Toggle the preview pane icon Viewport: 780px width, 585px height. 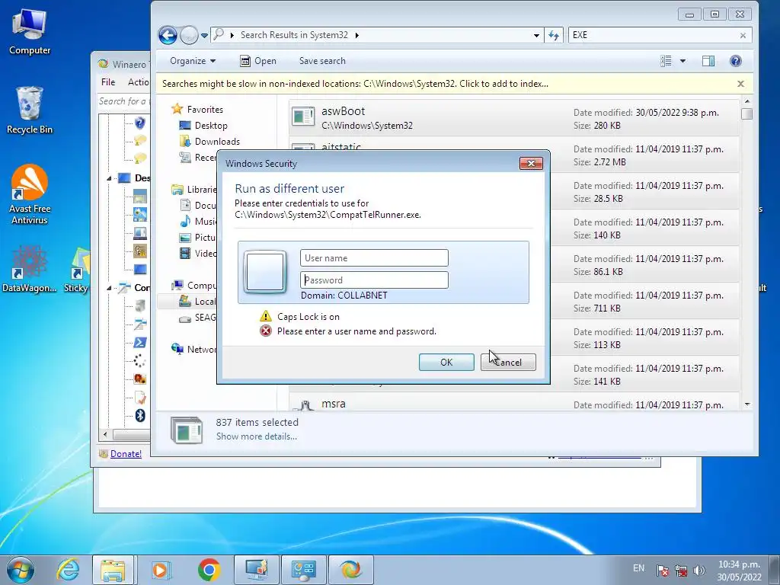pos(708,61)
